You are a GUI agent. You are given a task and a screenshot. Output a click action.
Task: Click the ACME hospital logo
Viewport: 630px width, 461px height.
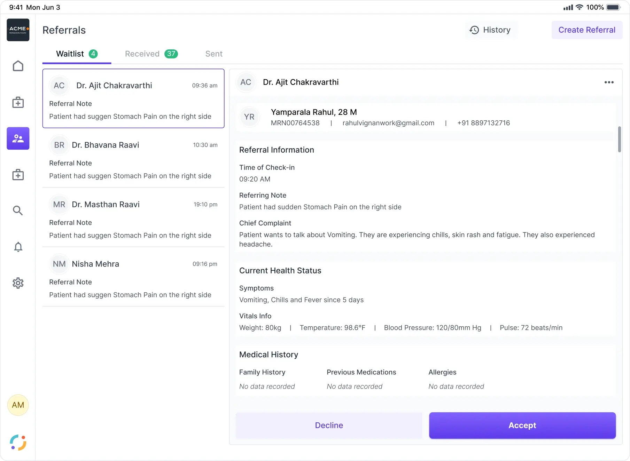(x=18, y=30)
